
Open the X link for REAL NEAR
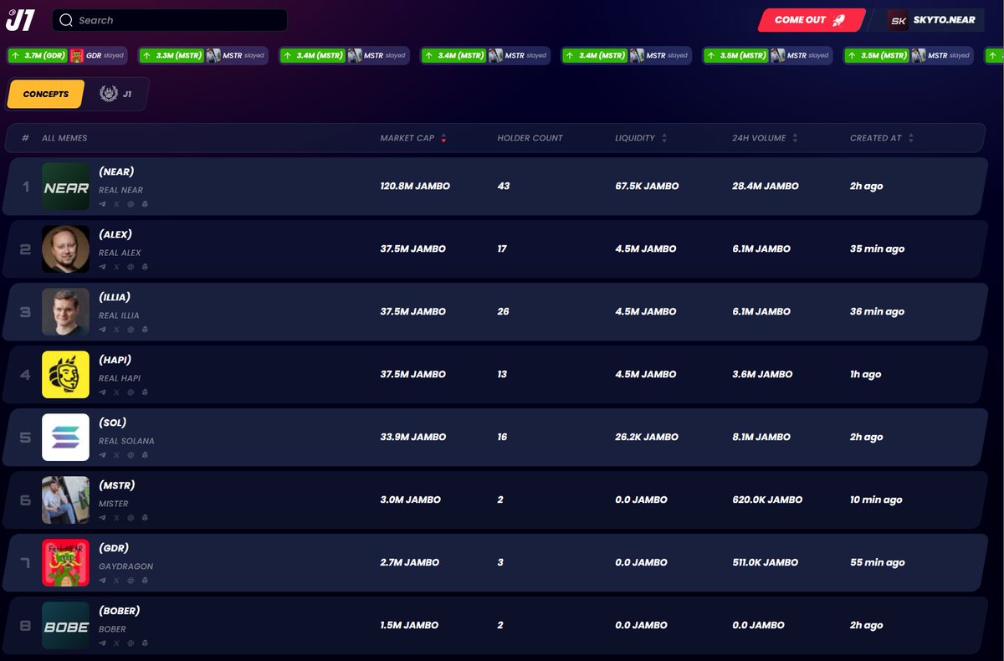(x=116, y=204)
